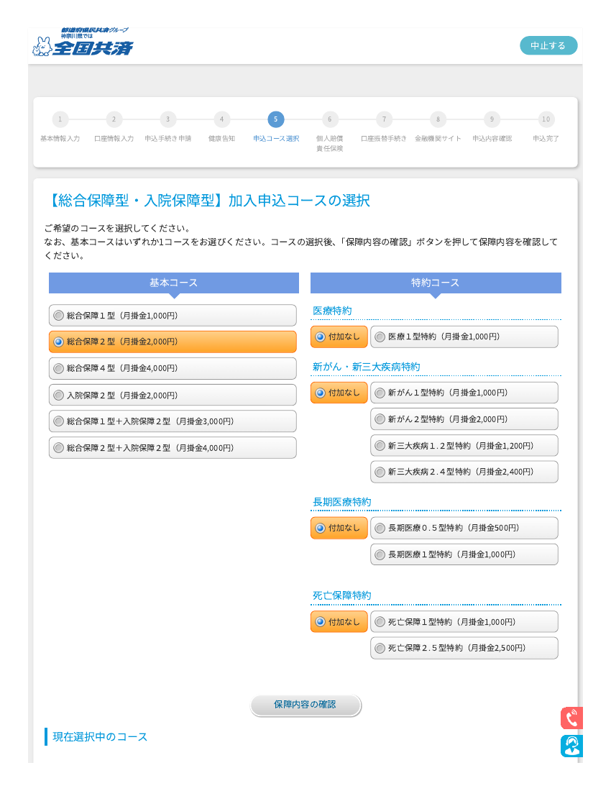Click step 9 申込内容確認
Viewport: 611px width, 791px height.
point(492,127)
